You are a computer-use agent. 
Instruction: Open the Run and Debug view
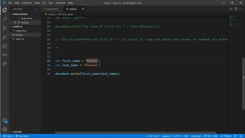click(5, 37)
